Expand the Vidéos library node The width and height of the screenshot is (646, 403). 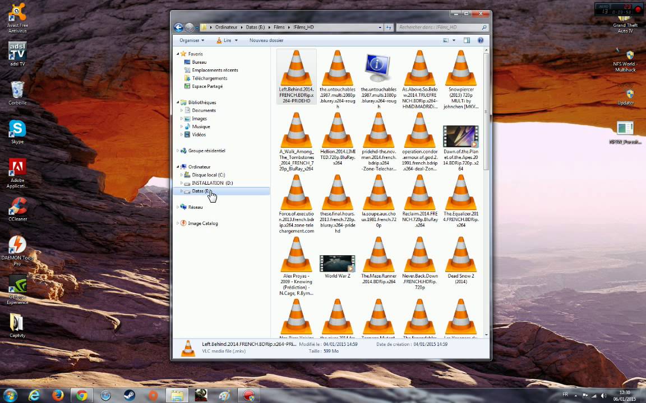181,134
